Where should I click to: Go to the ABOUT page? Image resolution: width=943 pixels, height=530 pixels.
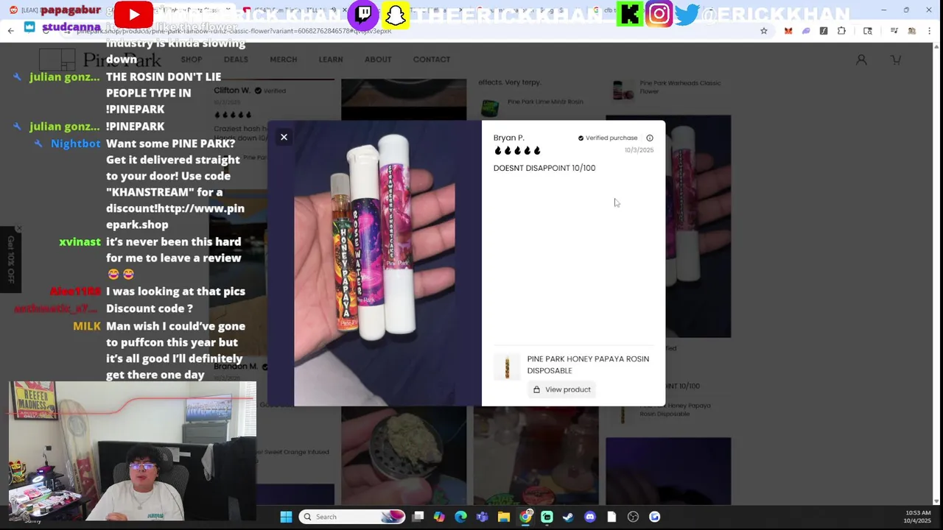pos(378,59)
